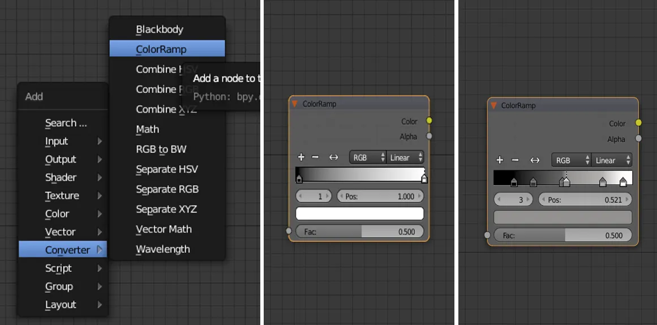Open the Converter submenu in Add menu
Screen dimensions: 657x325
pos(63,250)
